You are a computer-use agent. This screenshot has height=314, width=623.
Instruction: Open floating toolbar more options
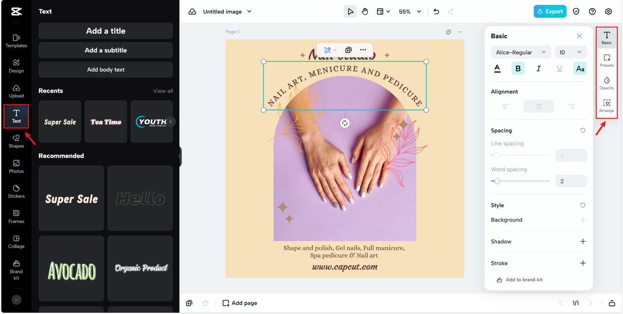click(363, 50)
